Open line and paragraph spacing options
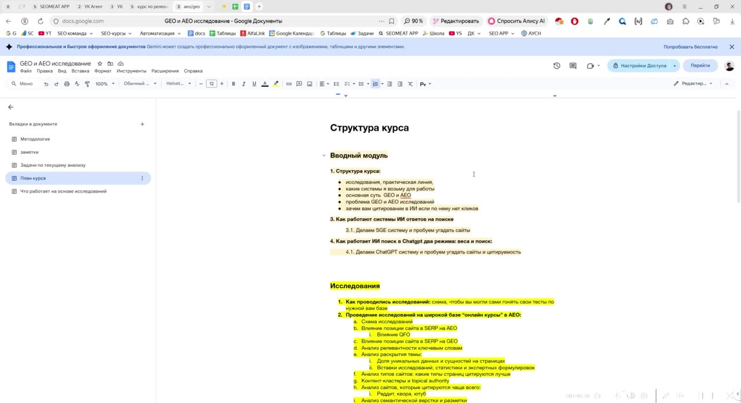The image size is (741, 403). coord(336,84)
